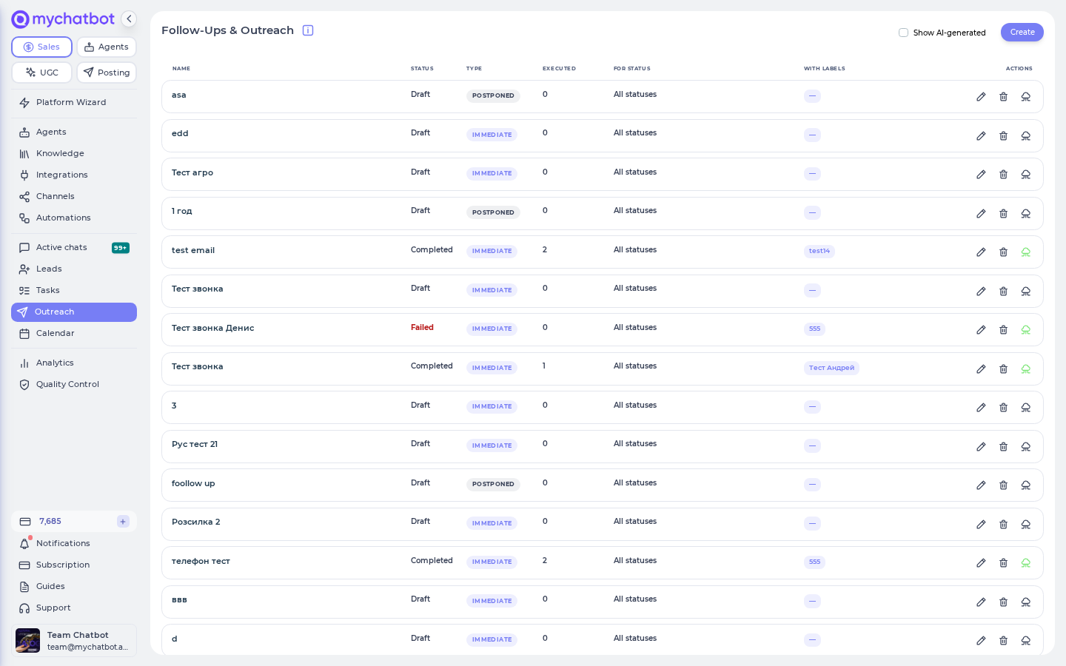Viewport: 1066px width, 666px height.
Task: Switch to the Sales tab
Action: tap(41, 47)
